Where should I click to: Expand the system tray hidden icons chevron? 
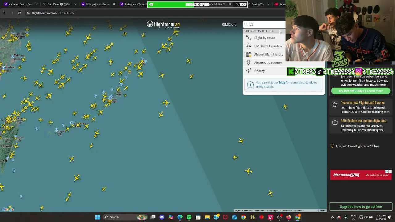(332, 217)
